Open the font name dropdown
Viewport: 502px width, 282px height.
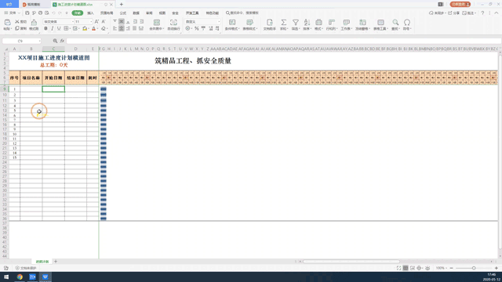(73, 21)
